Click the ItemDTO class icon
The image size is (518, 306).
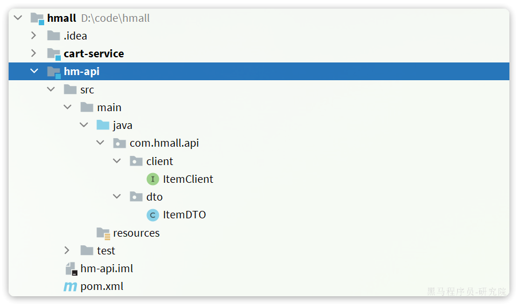tap(153, 215)
